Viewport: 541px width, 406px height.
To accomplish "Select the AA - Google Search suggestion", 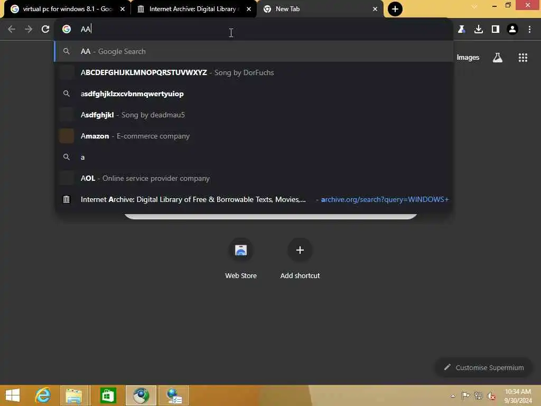I will pos(254,51).
